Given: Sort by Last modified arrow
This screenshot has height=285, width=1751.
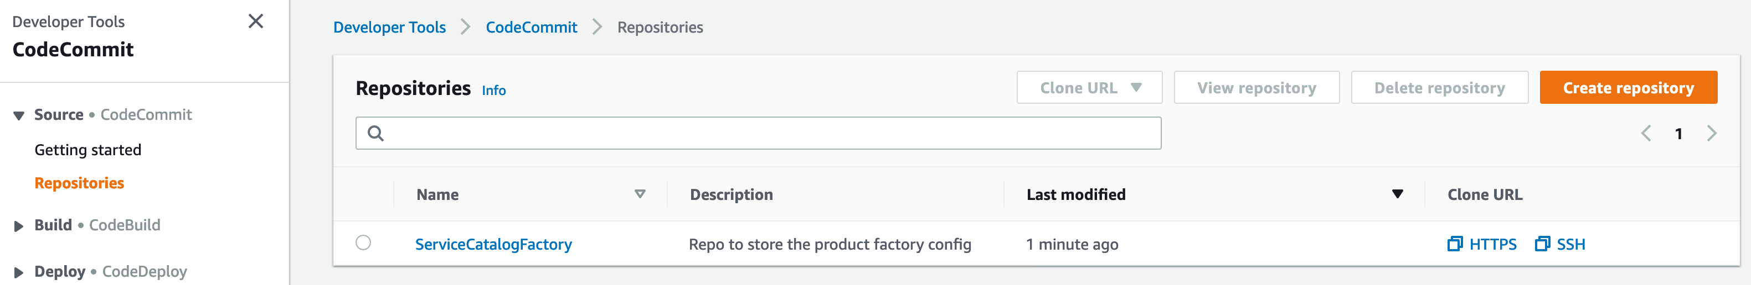Looking at the screenshot, I should (x=1398, y=194).
